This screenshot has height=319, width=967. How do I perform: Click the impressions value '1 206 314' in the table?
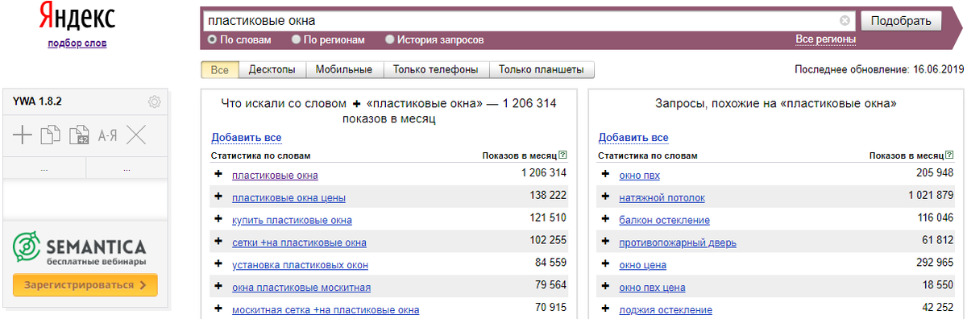544,173
